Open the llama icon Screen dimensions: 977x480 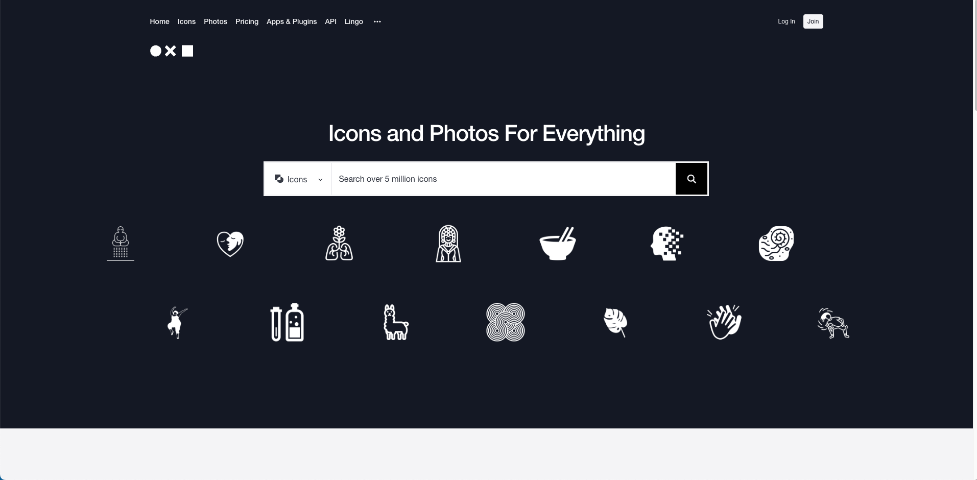click(x=396, y=322)
